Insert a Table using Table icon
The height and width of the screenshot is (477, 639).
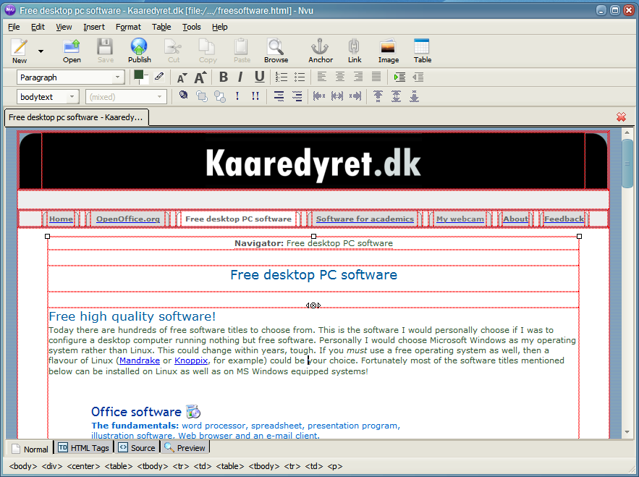(x=422, y=51)
